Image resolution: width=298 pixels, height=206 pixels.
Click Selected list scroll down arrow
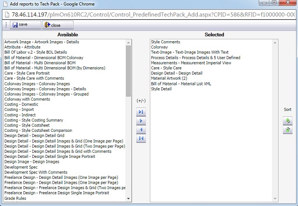(275, 199)
